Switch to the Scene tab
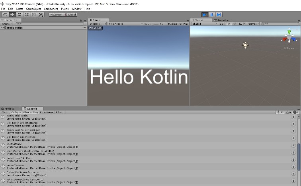This screenshot has height=186, width=301. pyautogui.click(x=201, y=20)
